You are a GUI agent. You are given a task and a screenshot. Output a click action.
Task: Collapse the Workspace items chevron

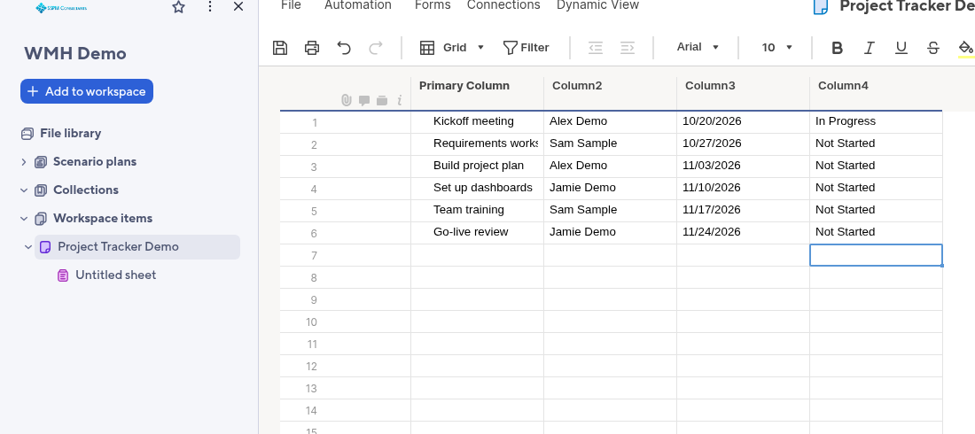point(24,219)
